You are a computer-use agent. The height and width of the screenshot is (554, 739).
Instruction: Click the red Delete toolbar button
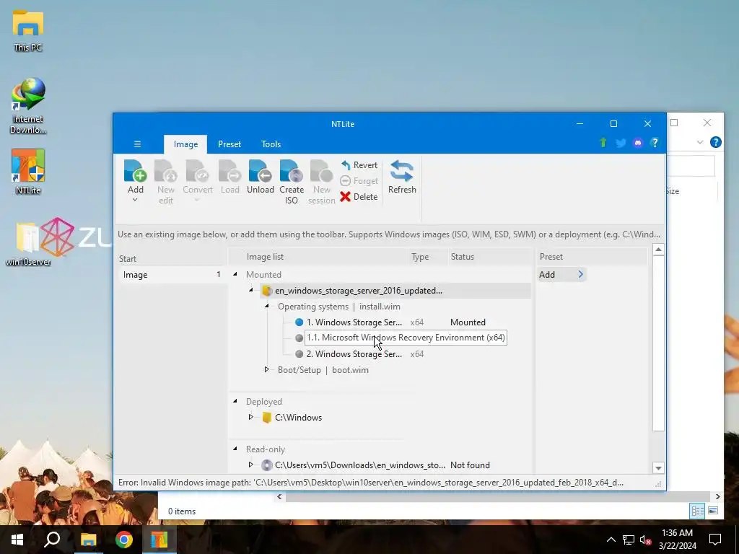(x=359, y=196)
